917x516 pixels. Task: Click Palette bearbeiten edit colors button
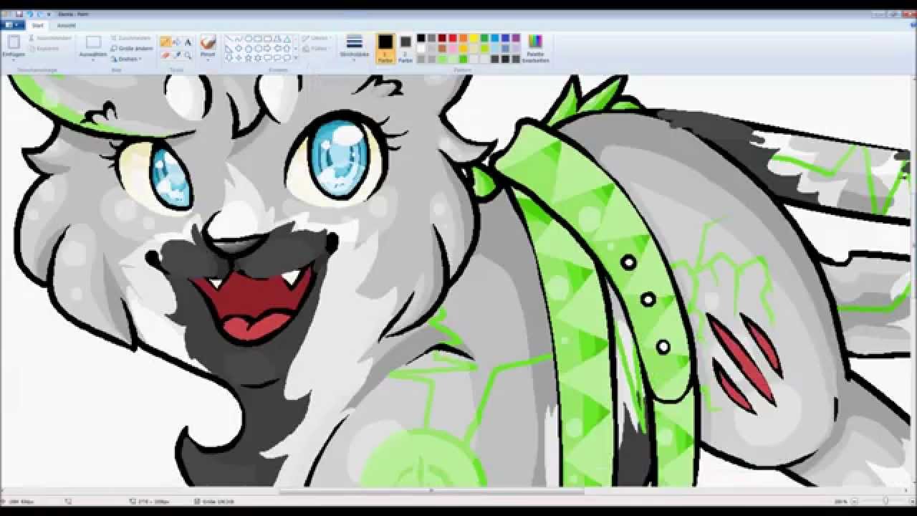click(535, 49)
